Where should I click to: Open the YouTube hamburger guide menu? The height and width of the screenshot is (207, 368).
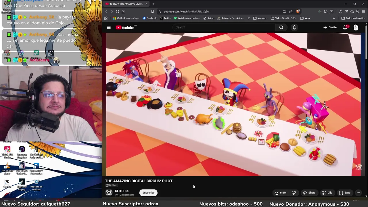[x=109, y=27]
